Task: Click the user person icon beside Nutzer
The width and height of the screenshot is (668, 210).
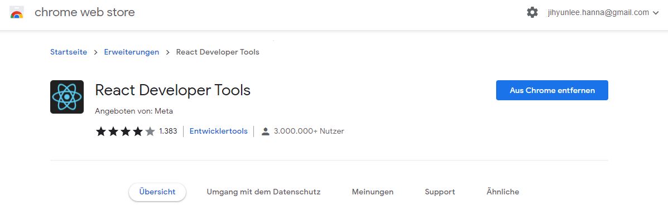Action: pyautogui.click(x=266, y=131)
